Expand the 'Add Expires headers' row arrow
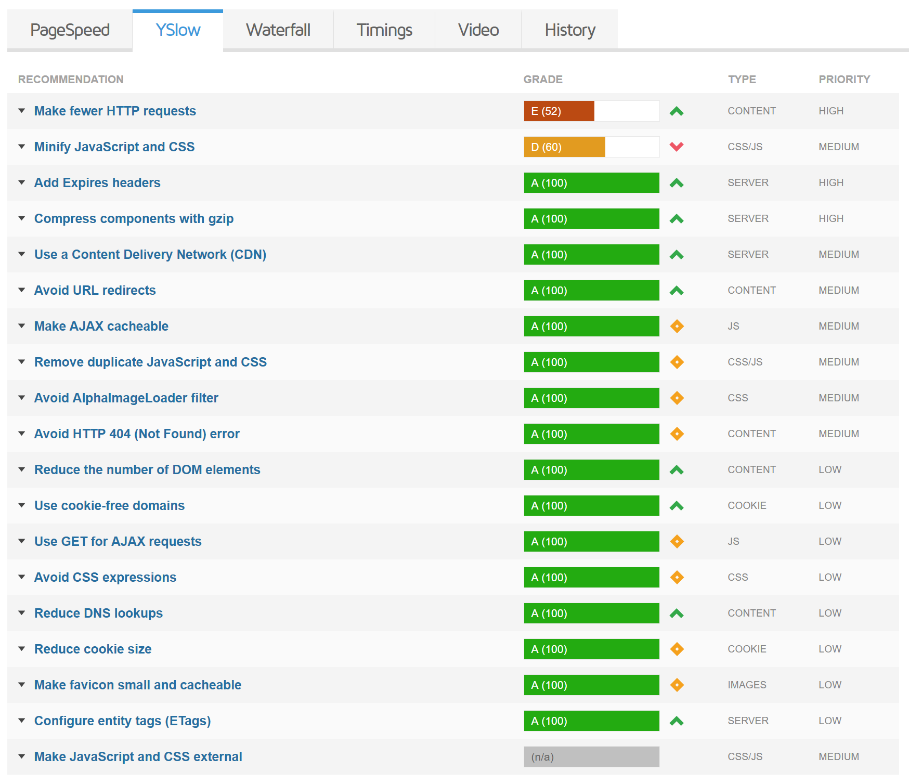 click(22, 182)
